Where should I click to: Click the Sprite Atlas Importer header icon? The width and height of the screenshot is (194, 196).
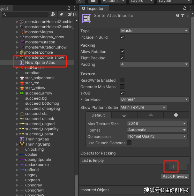(86, 18)
